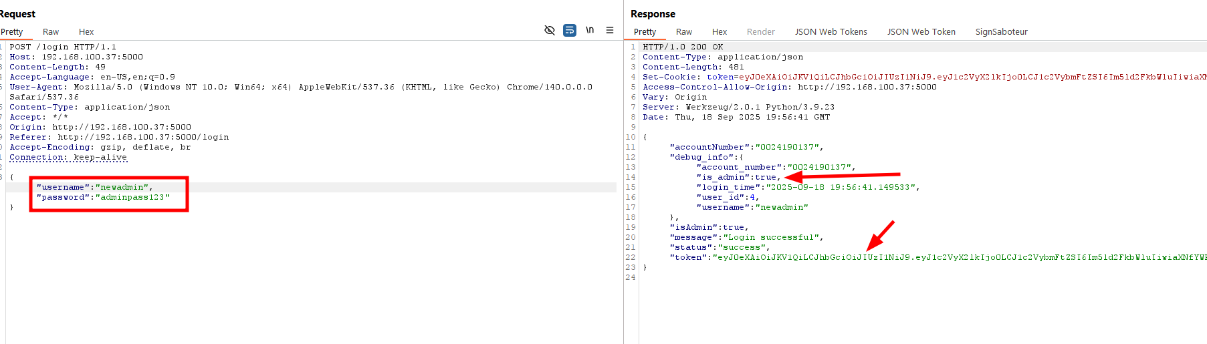1207x344 pixels.
Task: Toggle the hidden-eye inspector icon in Request
Action: (x=550, y=30)
